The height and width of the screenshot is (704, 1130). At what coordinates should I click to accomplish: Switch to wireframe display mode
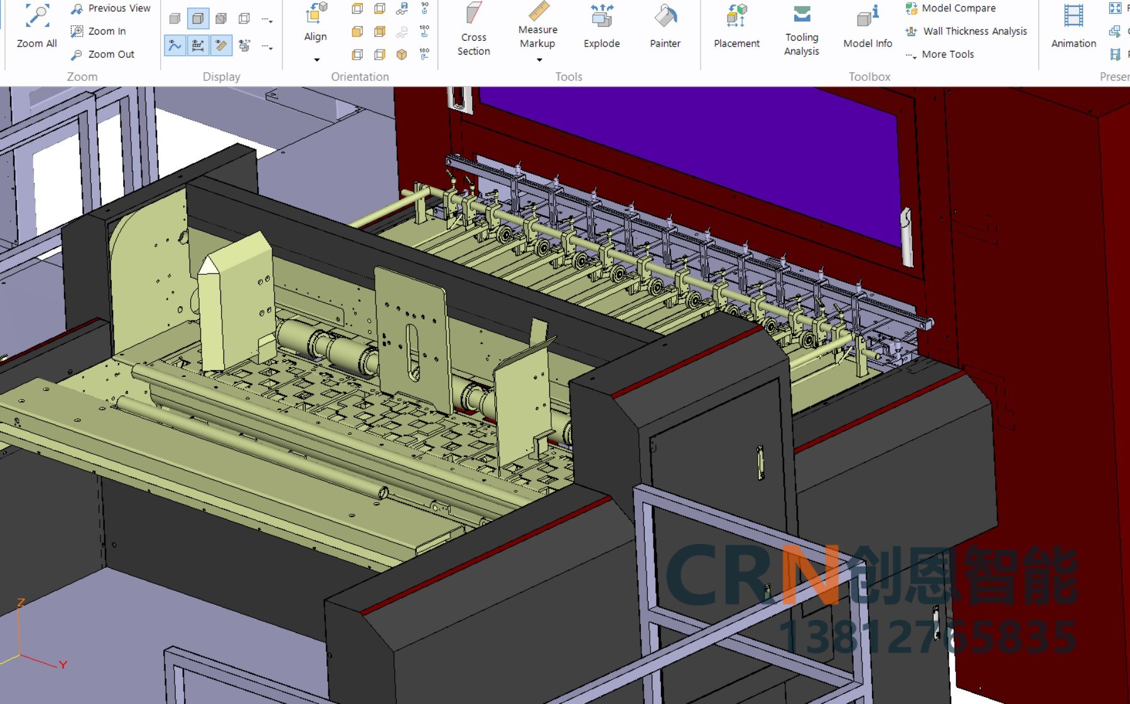tap(244, 19)
